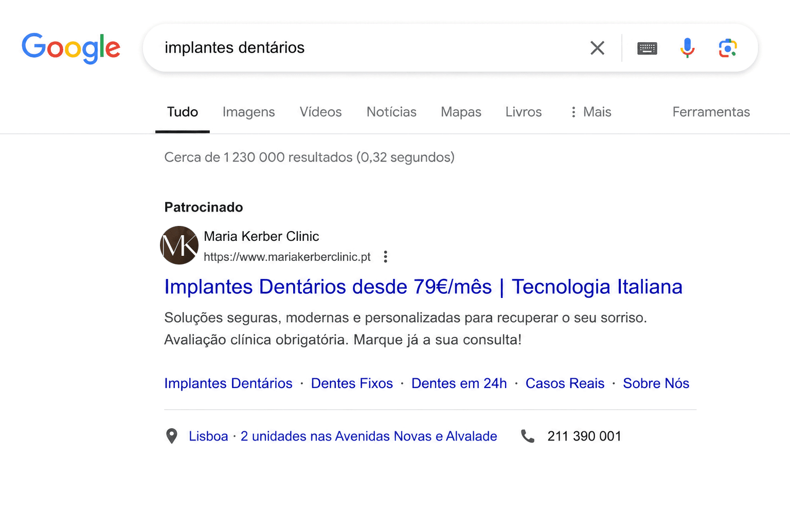Click the phone icon beside 211 390 001
Image resolution: width=790 pixels, height=527 pixels.
click(528, 436)
